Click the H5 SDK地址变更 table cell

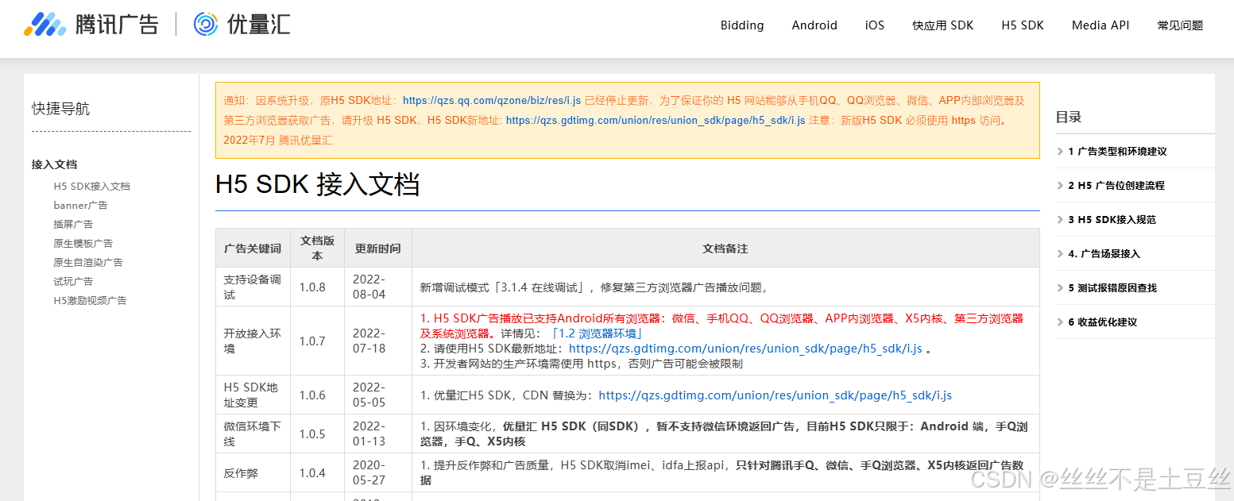click(251, 395)
